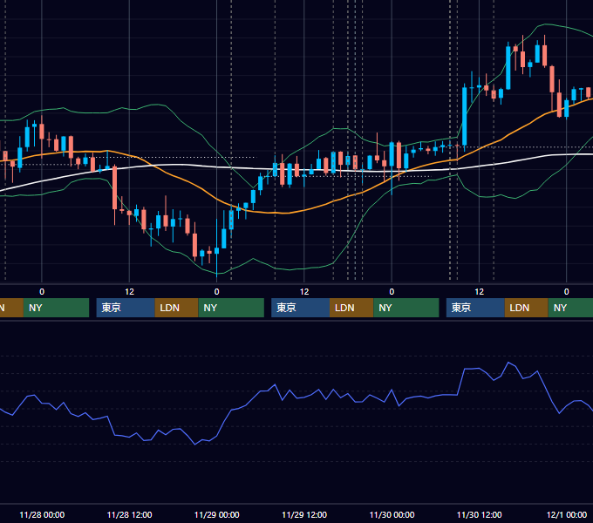Click the LDN session block on 11/28
Image resolution: width=593 pixels, height=523 pixels.
tap(177, 308)
